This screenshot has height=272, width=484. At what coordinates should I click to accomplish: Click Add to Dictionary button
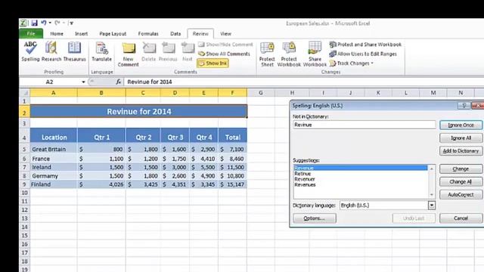click(x=461, y=151)
